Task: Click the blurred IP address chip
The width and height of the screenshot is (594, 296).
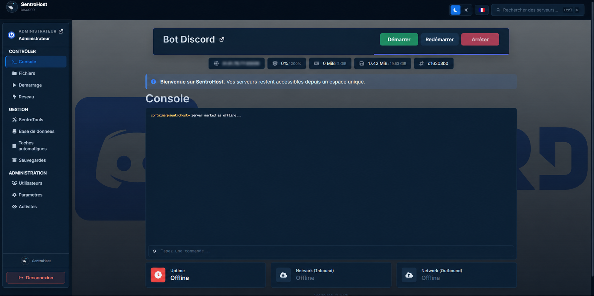Action: pyautogui.click(x=237, y=63)
